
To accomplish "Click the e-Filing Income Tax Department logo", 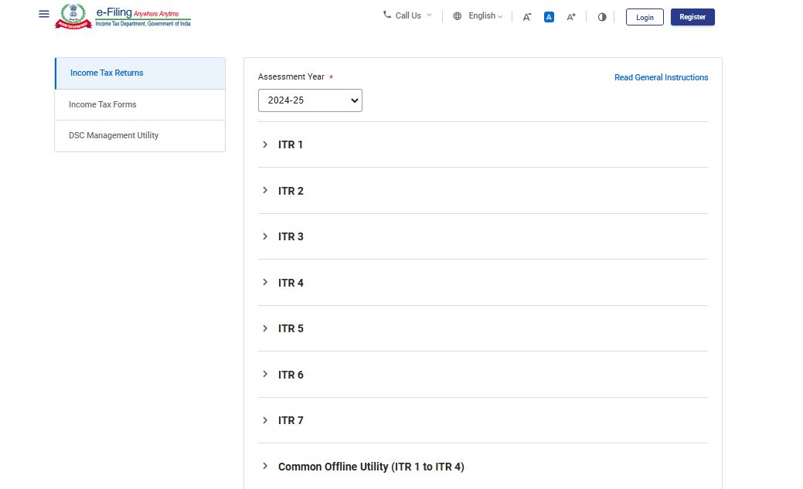I will point(124,16).
